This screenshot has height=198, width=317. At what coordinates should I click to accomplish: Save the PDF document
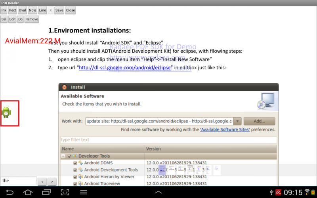point(59,10)
